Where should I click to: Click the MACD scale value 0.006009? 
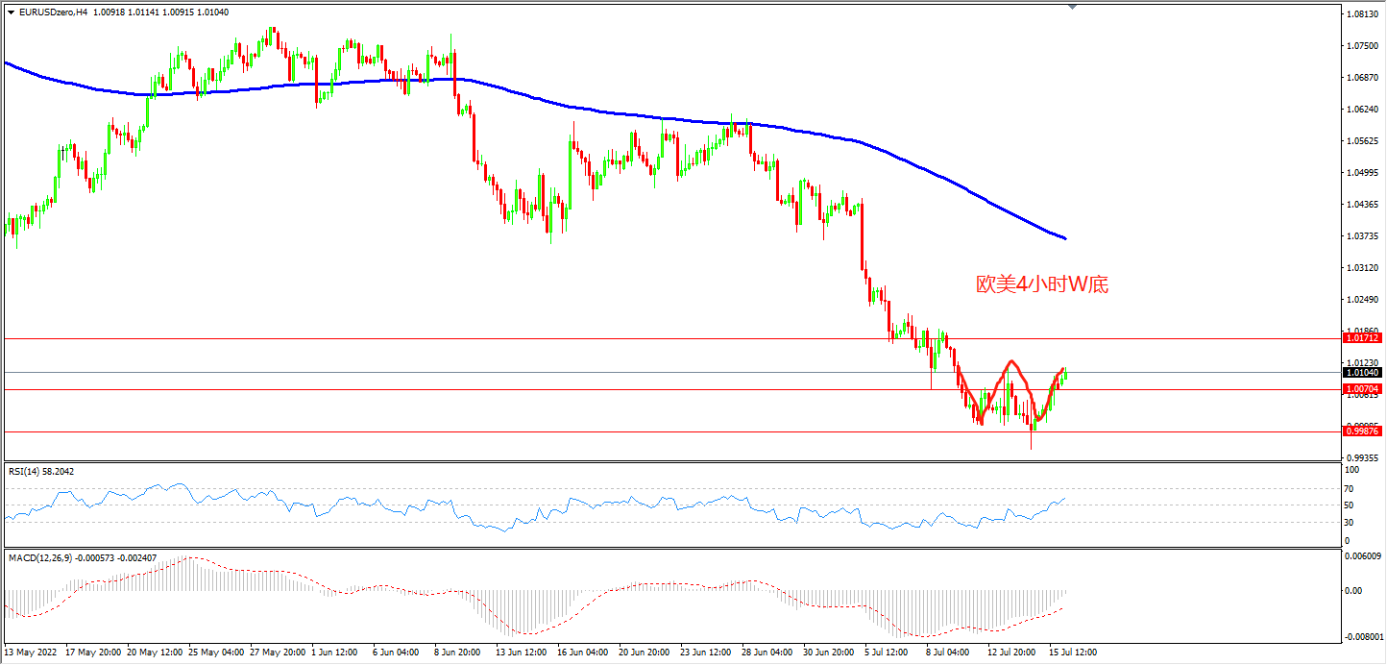pos(1361,556)
